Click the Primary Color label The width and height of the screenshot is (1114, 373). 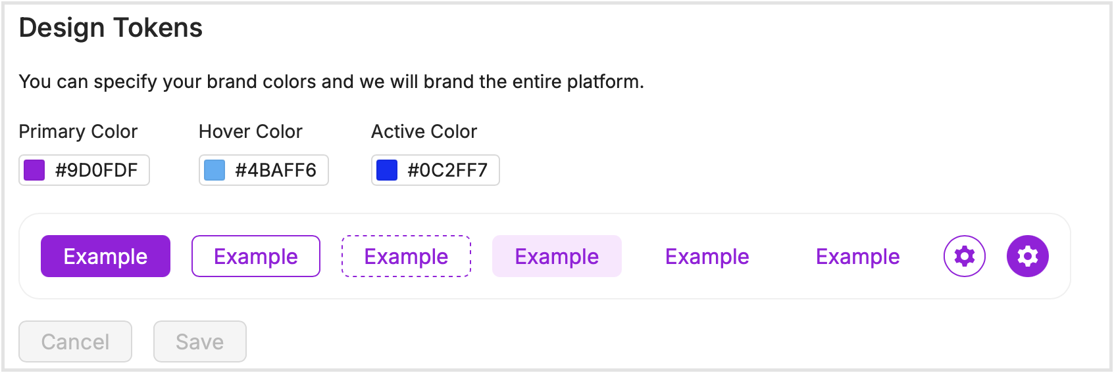coord(78,131)
